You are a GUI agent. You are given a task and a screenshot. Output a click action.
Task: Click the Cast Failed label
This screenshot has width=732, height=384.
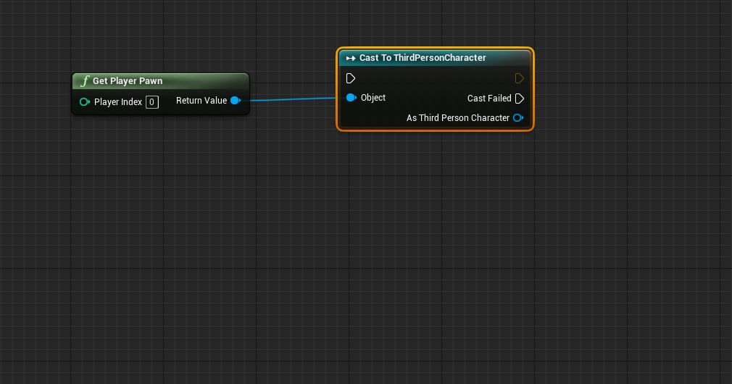(x=489, y=99)
